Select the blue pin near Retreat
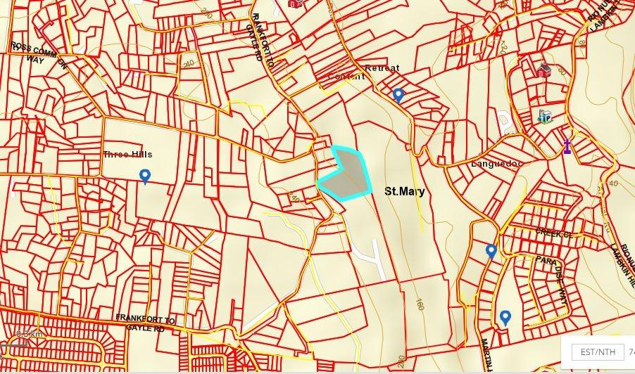The image size is (635, 374). [x=398, y=95]
